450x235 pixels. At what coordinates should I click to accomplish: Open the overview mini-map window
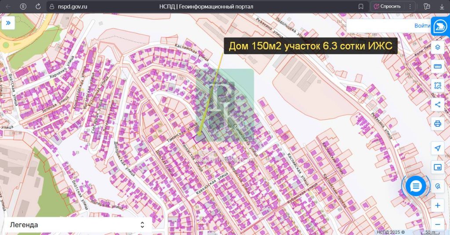tap(437, 167)
